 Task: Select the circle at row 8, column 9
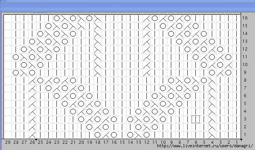(x=171, y=80)
